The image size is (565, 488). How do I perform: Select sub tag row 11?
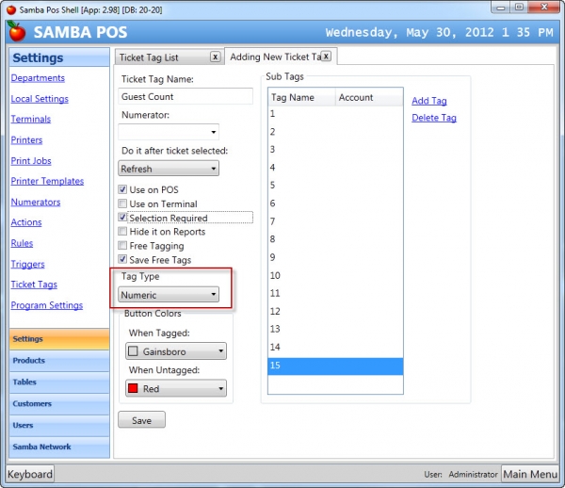335,293
